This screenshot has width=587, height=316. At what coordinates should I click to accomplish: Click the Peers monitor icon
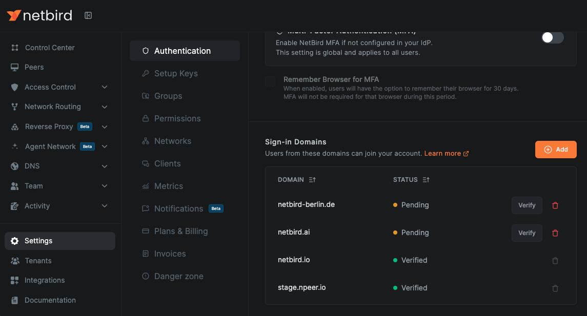click(14, 67)
